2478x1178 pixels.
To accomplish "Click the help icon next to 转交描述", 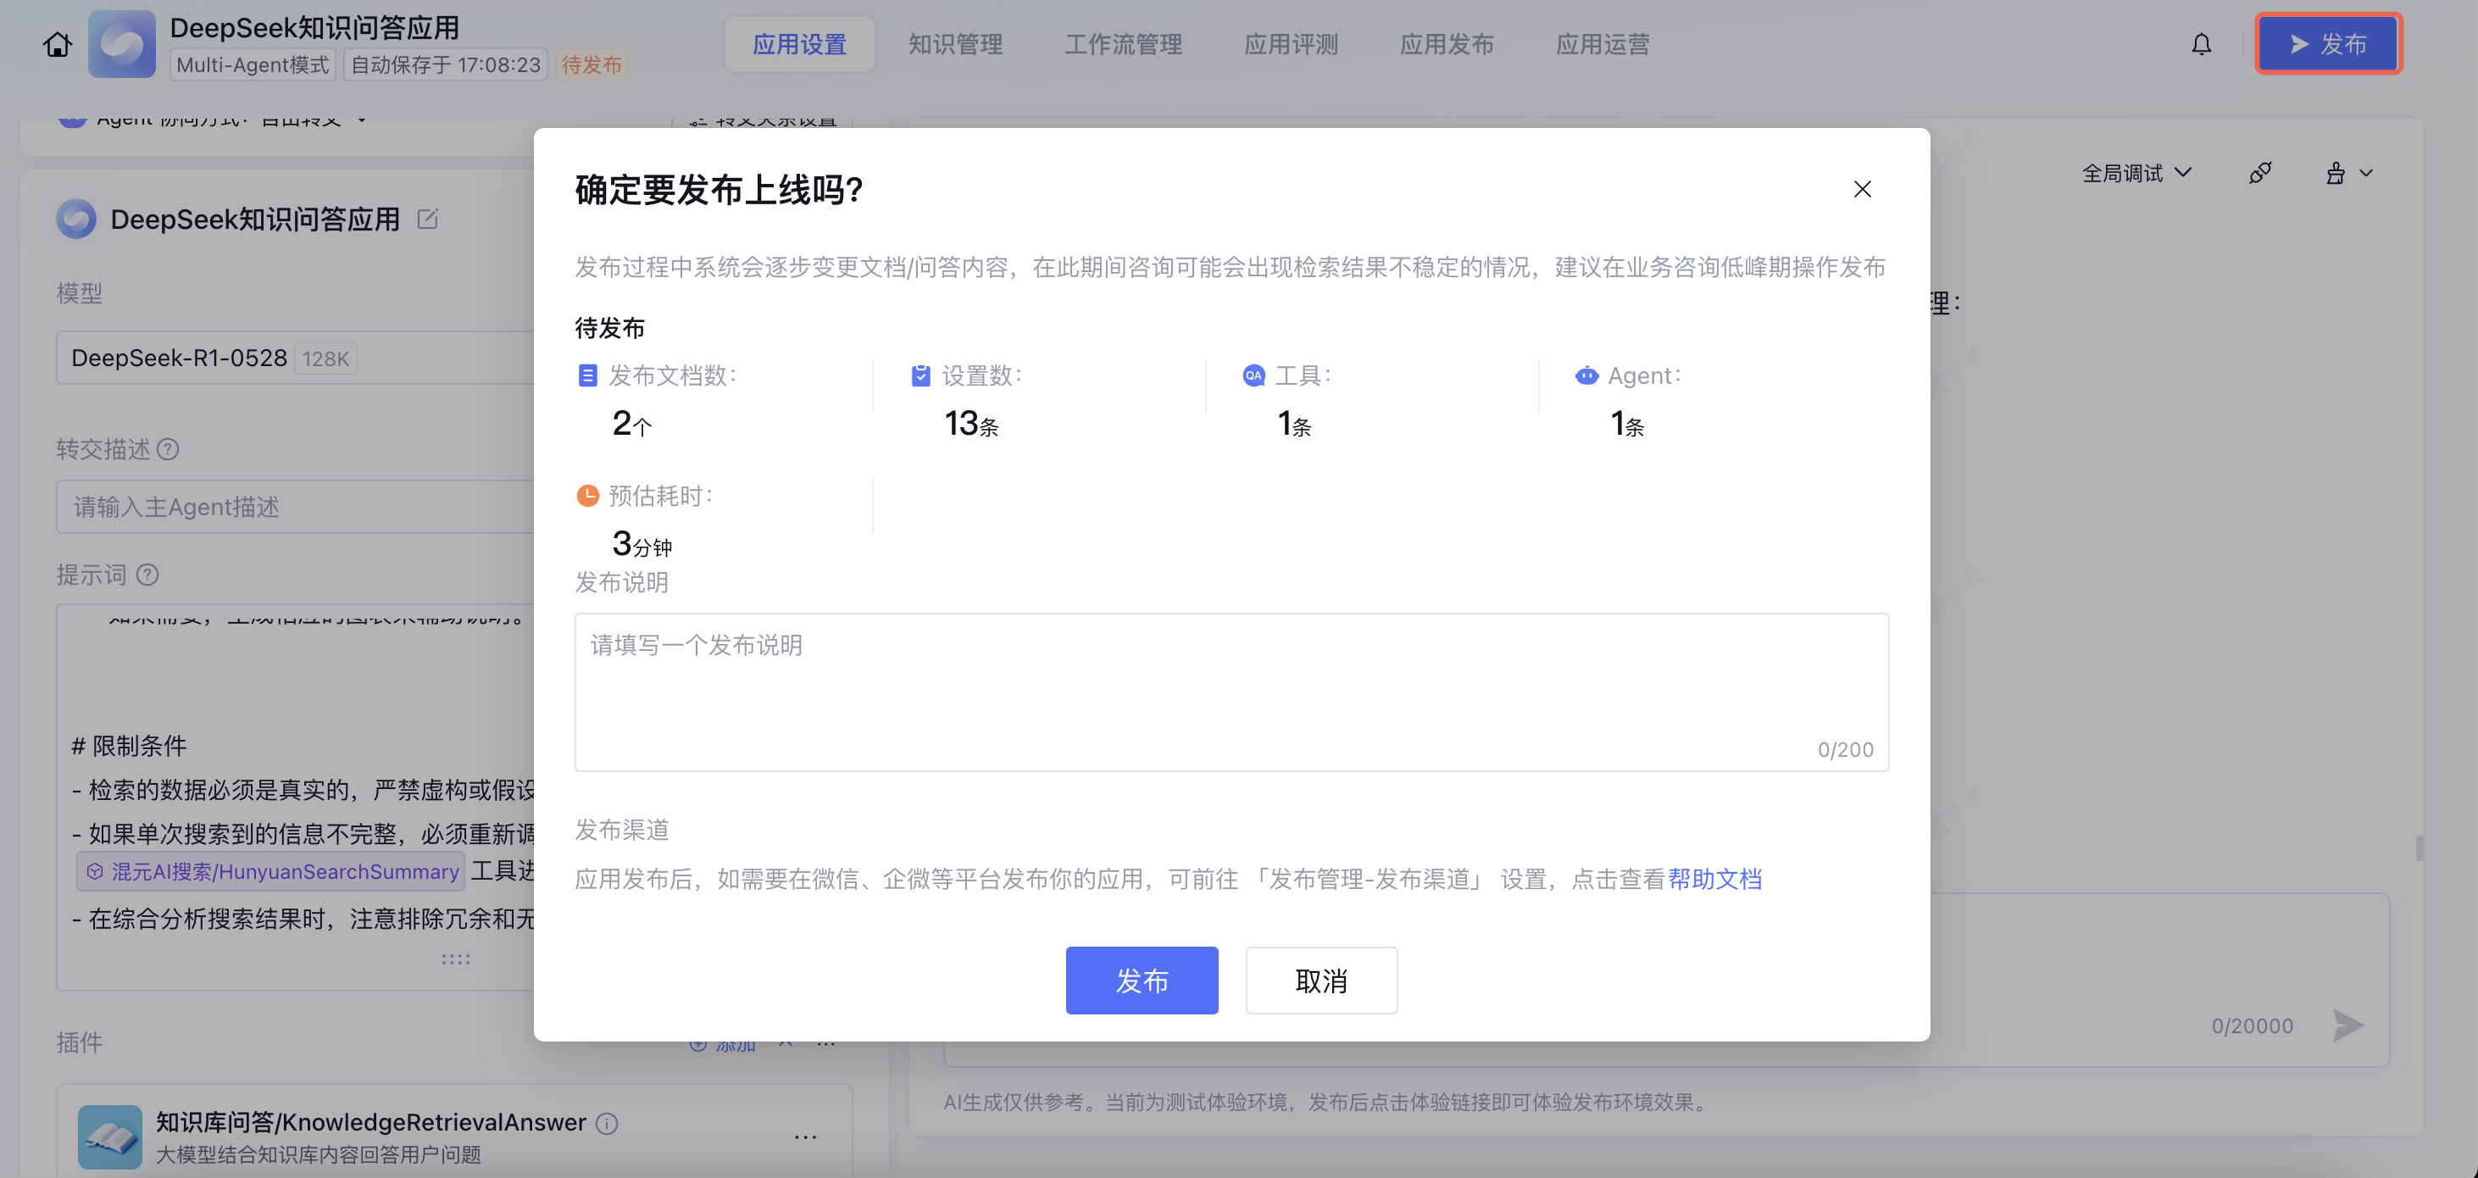I will (x=169, y=449).
